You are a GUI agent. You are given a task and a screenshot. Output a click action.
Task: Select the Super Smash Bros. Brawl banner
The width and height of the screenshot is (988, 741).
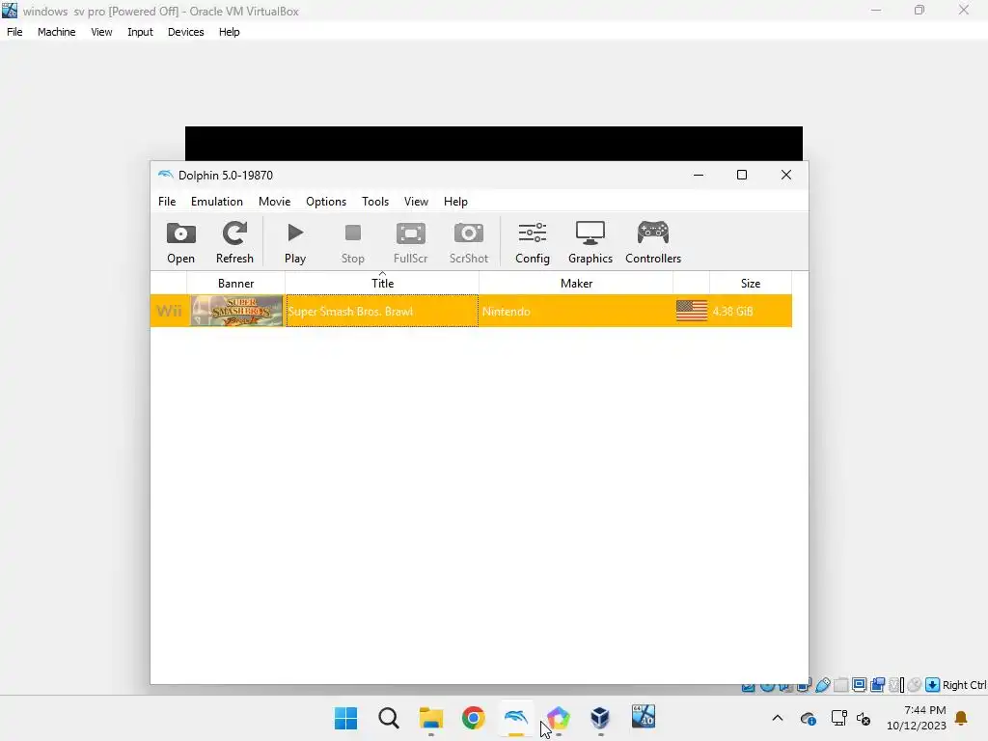point(237,312)
